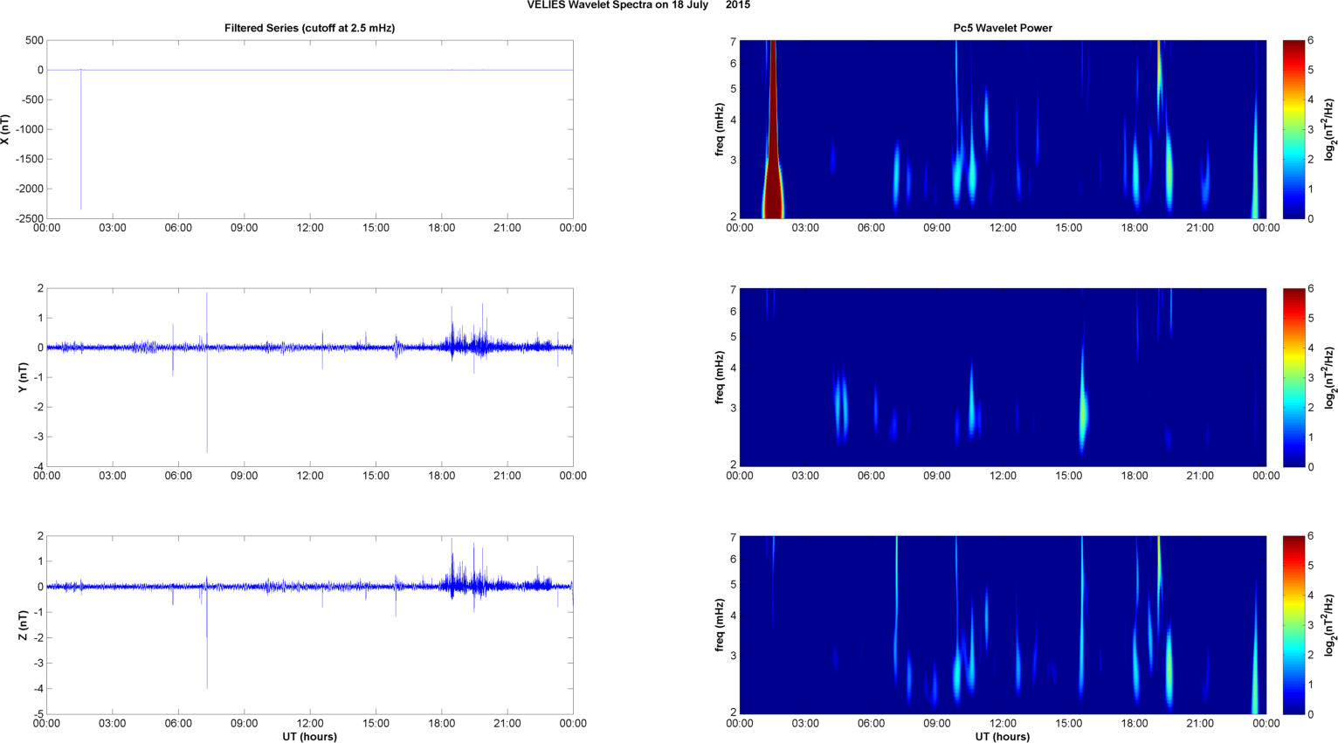Click the "Y (nT)" axis label
The width and height of the screenshot is (1338, 743).
(x=24, y=377)
